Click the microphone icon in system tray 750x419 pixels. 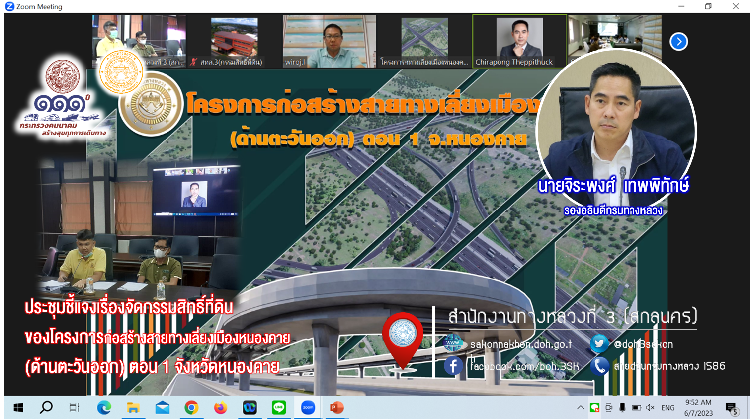(622, 408)
